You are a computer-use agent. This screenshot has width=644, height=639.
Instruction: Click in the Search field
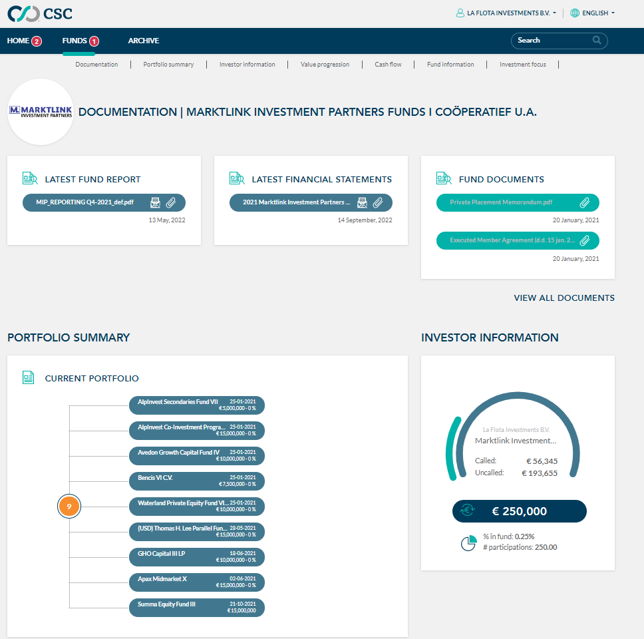pos(559,41)
